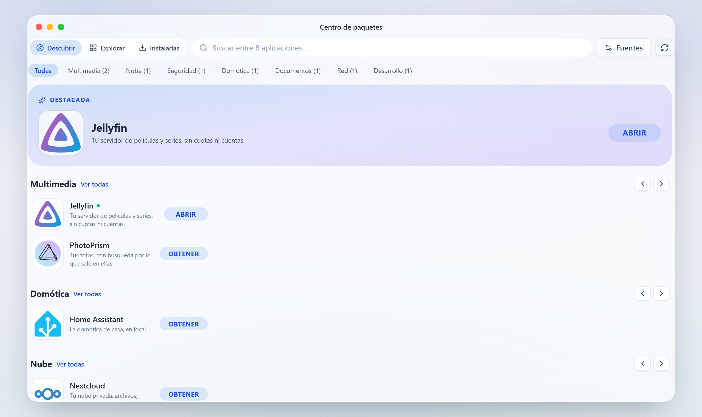702x417 pixels.
Task: Click the Multimedia section heading
Action: point(53,184)
